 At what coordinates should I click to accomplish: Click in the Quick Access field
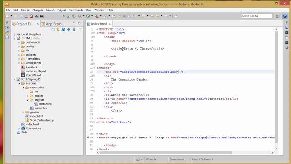pos(257,16)
